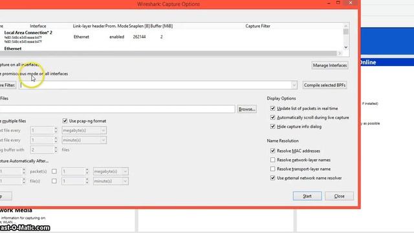Enable Resolve transport-layer name
The width and height of the screenshot is (414, 233).
[x=273, y=169]
